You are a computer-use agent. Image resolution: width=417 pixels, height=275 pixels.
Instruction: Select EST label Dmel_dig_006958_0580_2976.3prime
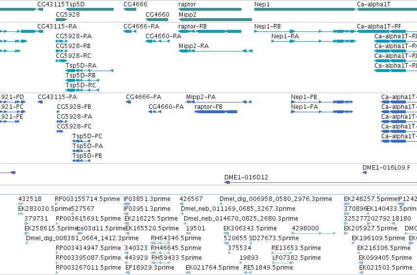tap(276, 199)
